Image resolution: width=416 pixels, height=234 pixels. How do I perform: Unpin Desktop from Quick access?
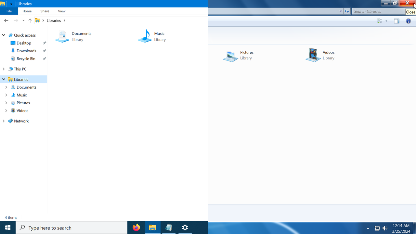click(x=44, y=43)
